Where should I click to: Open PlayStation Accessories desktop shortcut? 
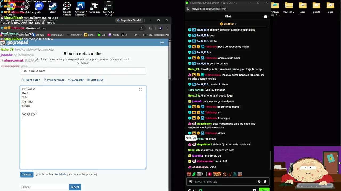click(80, 9)
